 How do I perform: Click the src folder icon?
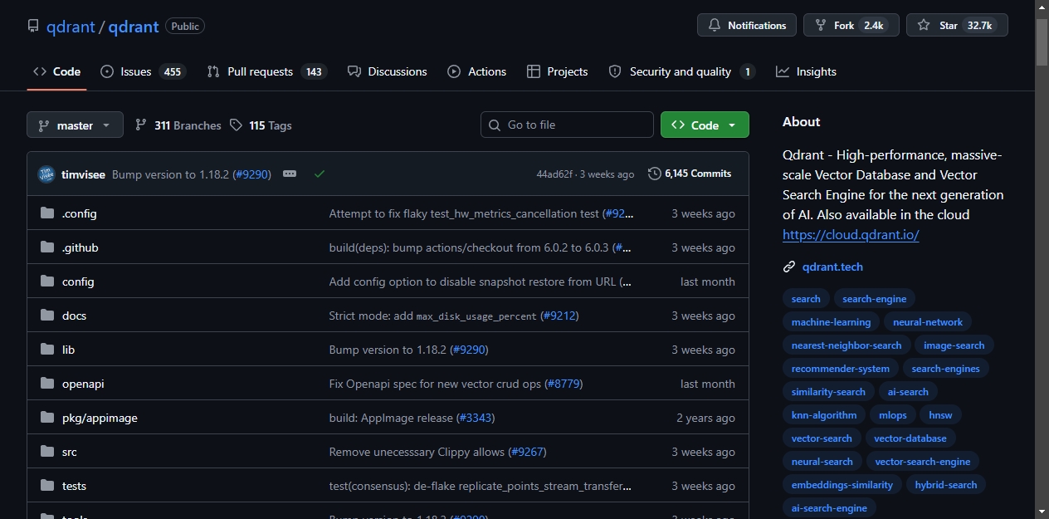click(x=47, y=452)
